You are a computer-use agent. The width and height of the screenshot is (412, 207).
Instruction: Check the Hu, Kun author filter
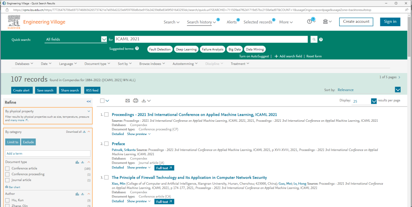(x=7, y=200)
